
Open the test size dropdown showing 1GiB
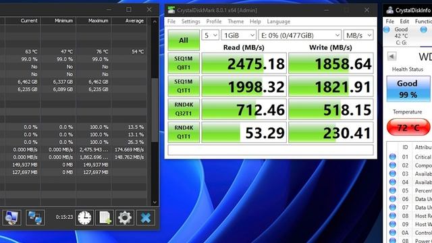point(238,35)
